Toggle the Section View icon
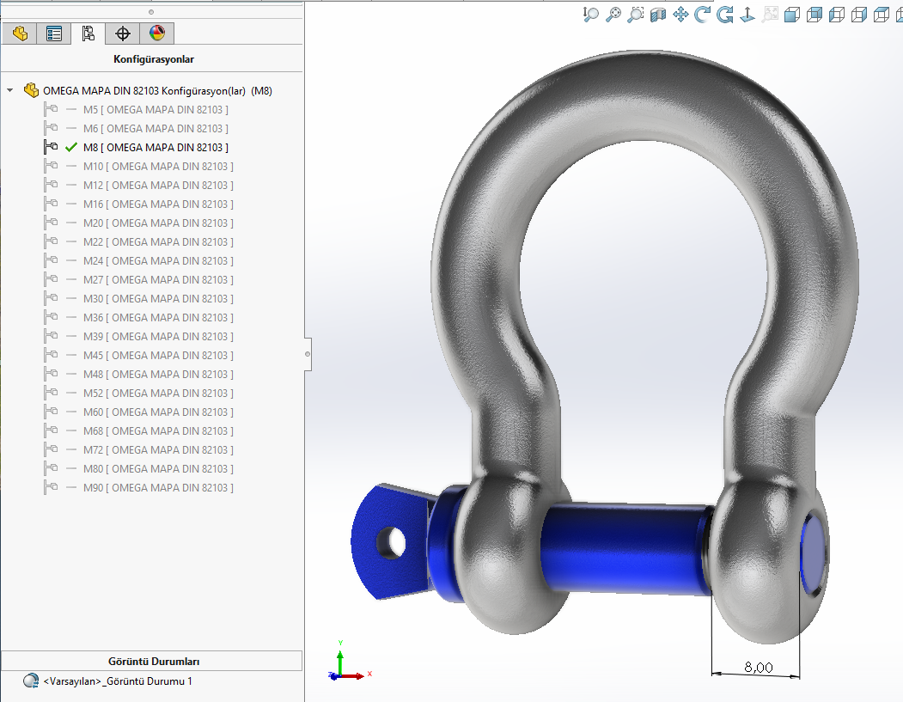The width and height of the screenshot is (903, 702). 657,15
